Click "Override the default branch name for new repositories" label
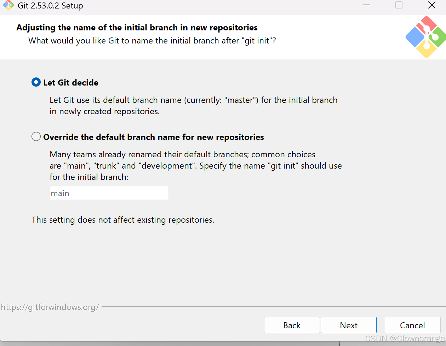The image size is (446, 346). (x=154, y=137)
